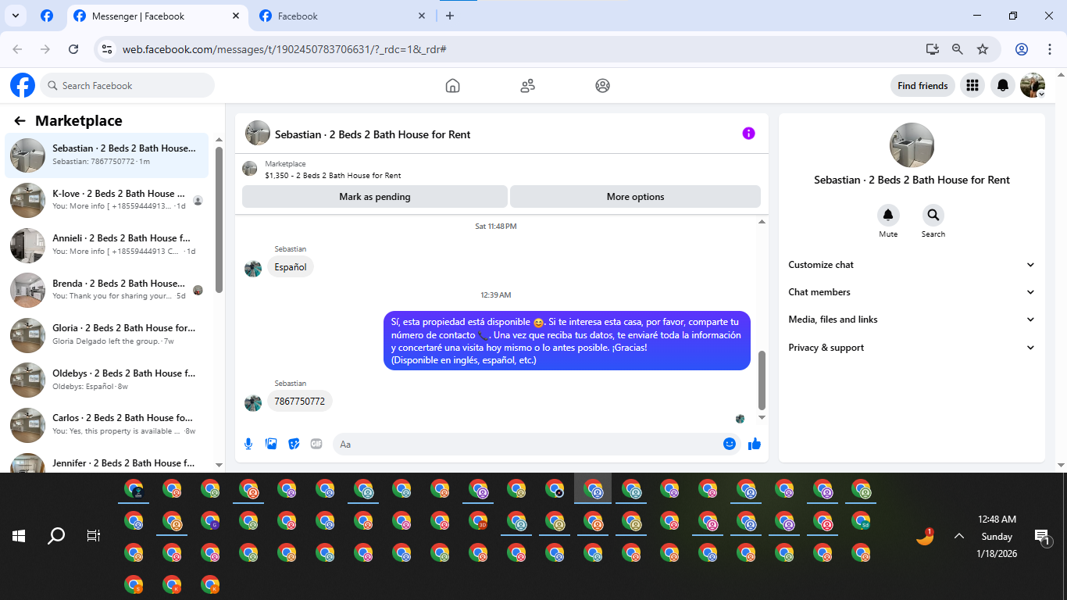Click the message bubble reading Español
The height and width of the screenshot is (600, 1067).
(290, 266)
